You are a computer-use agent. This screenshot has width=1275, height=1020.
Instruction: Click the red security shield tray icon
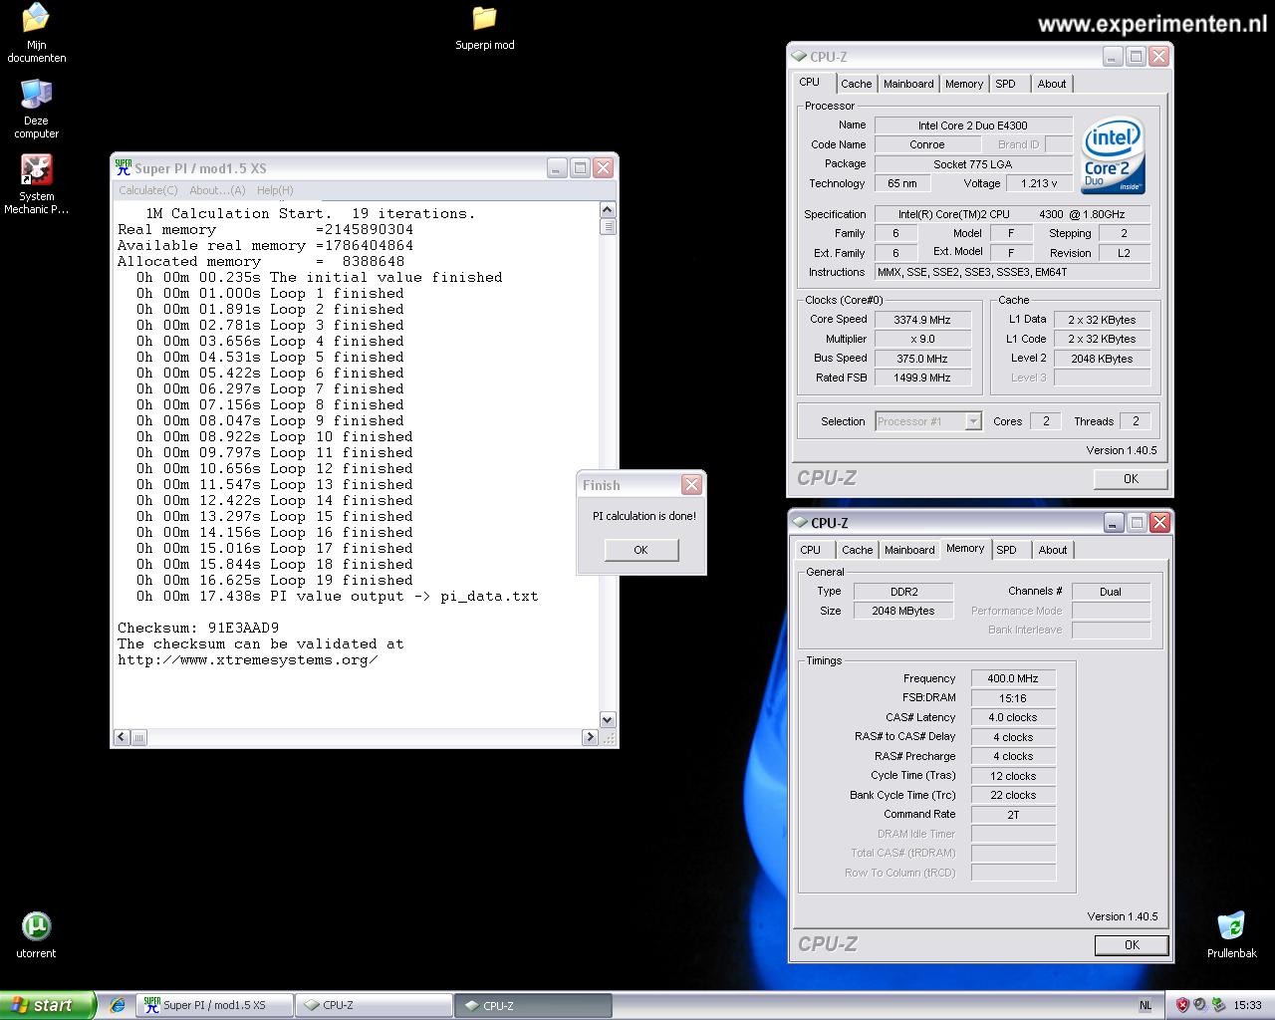click(1182, 1005)
